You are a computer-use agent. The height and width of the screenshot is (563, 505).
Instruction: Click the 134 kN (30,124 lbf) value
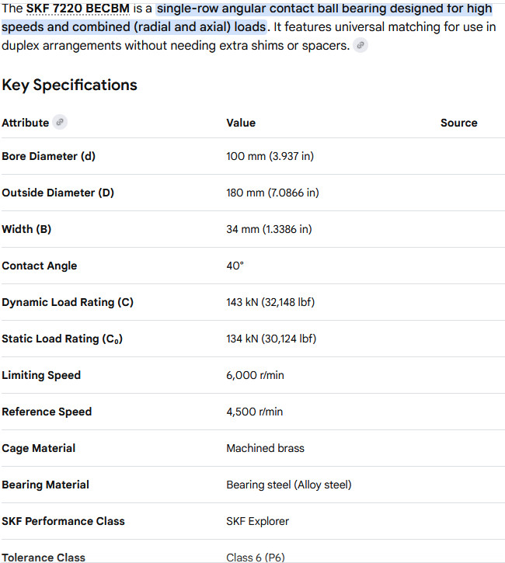[271, 339]
